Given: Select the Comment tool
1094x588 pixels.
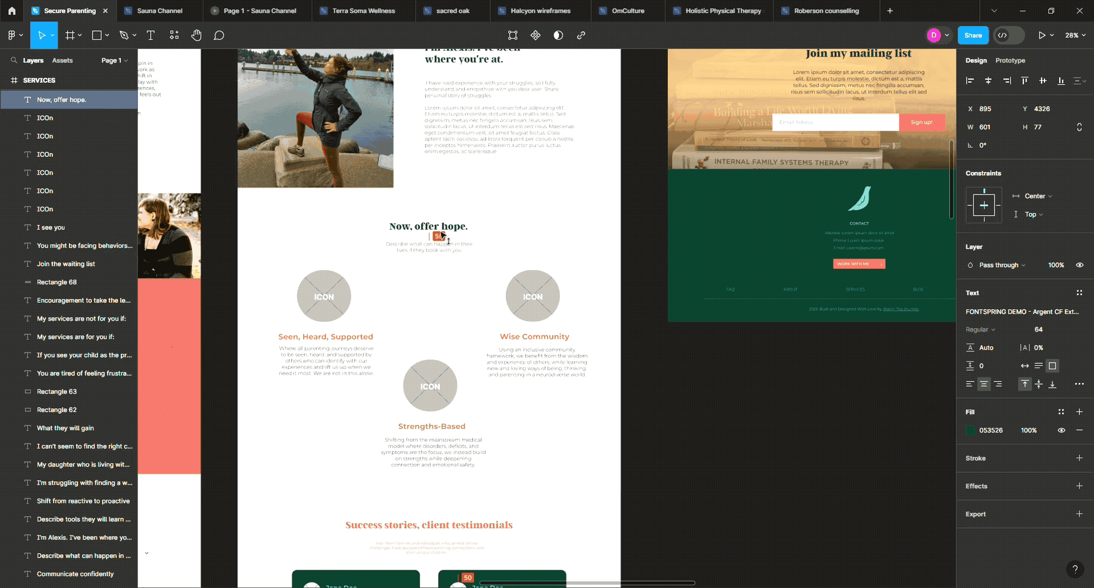Looking at the screenshot, I should pyautogui.click(x=219, y=35).
